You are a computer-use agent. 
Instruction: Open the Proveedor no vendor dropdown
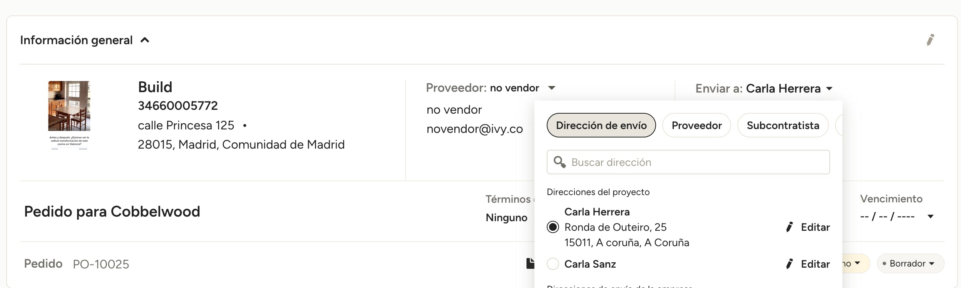coord(552,88)
